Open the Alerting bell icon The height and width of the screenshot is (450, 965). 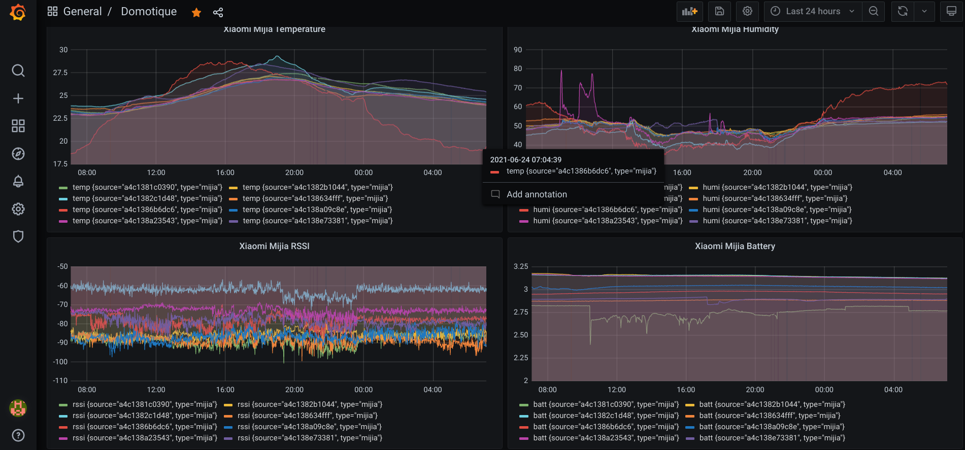(x=18, y=181)
